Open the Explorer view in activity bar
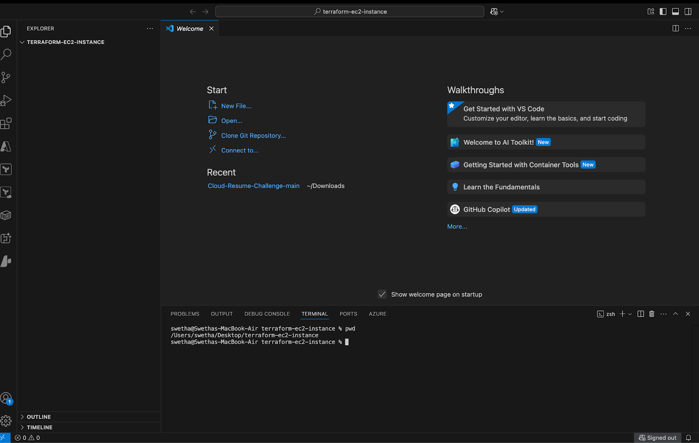Viewport: 699px width, 443px height. (x=6, y=31)
